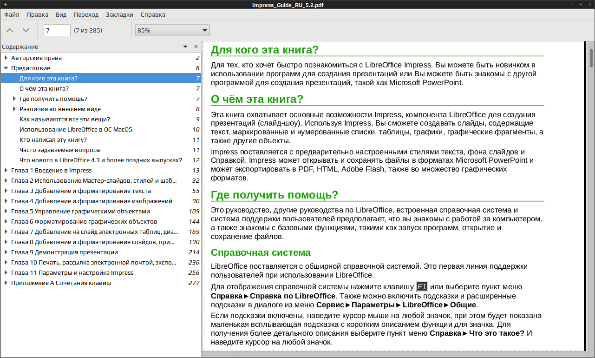Click page number 214 for Глава 9
The height and width of the screenshot is (358, 595).
194,252
